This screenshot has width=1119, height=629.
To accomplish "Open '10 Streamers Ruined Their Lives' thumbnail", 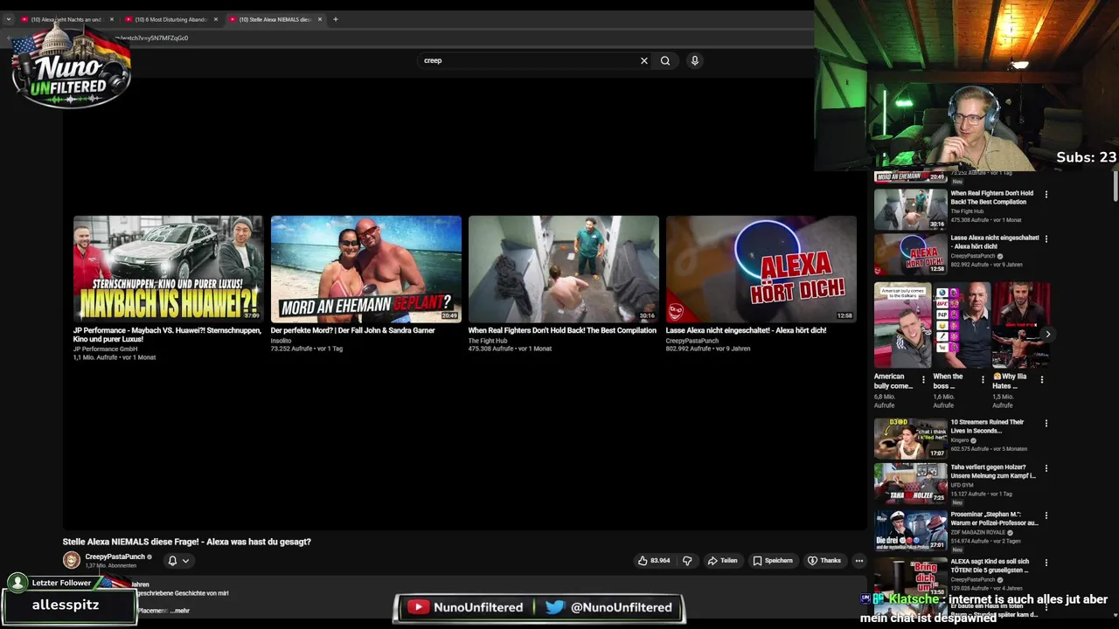I will point(910,439).
